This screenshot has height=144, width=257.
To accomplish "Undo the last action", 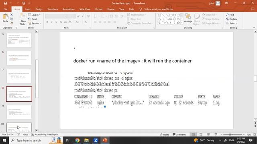I will [11, 3].
